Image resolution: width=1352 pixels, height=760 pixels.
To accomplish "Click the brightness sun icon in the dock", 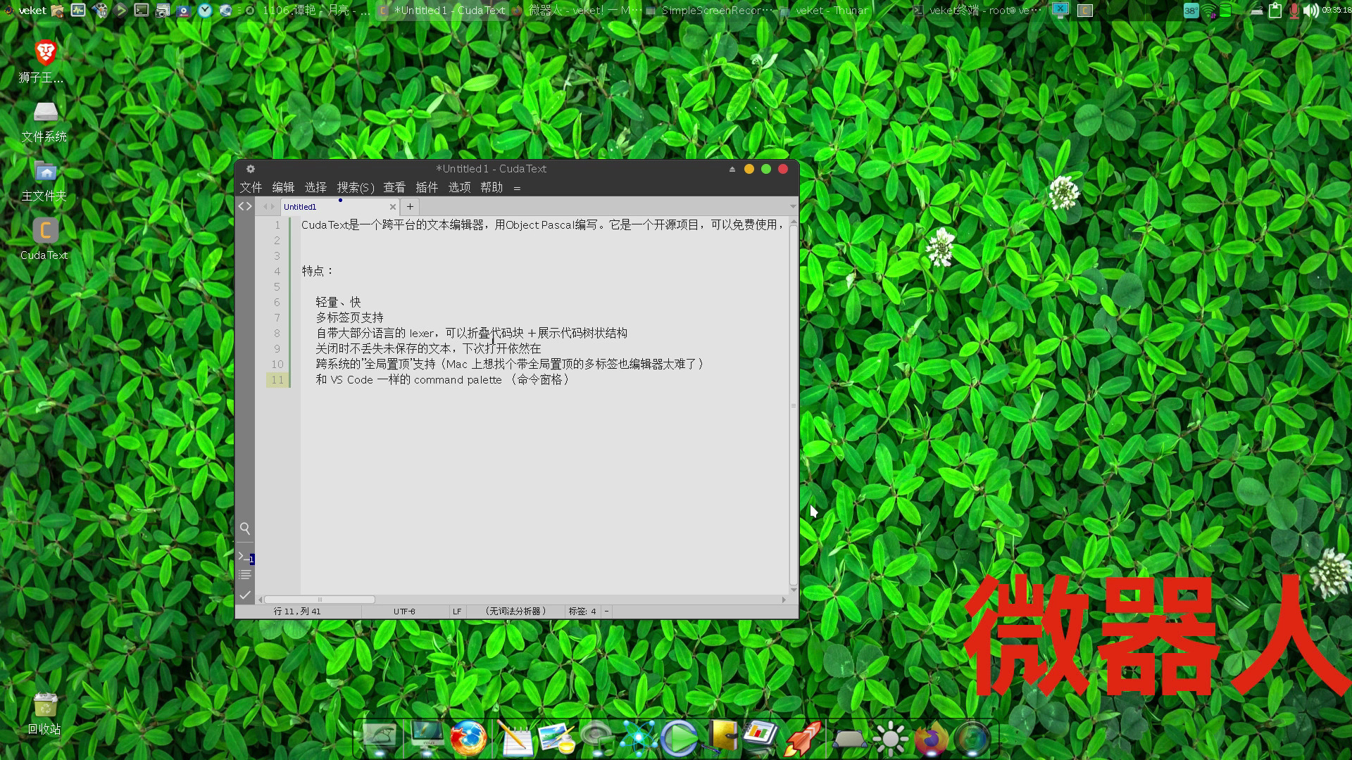I will click(x=890, y=739).
